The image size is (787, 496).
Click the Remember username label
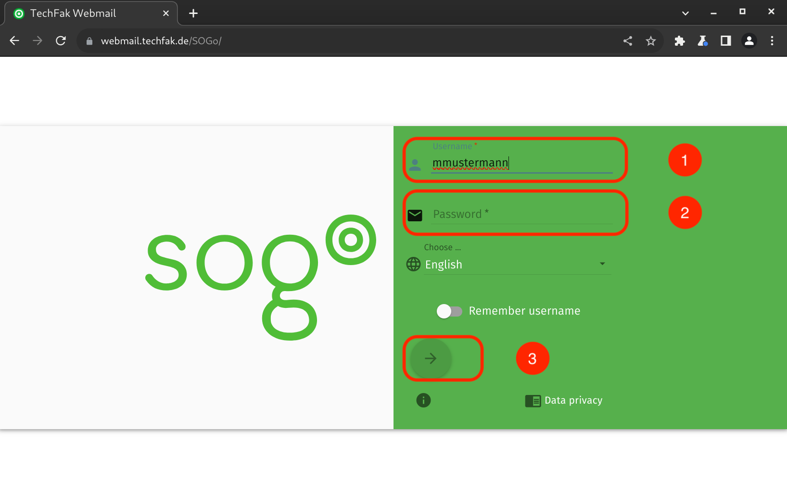click(524, 311)
